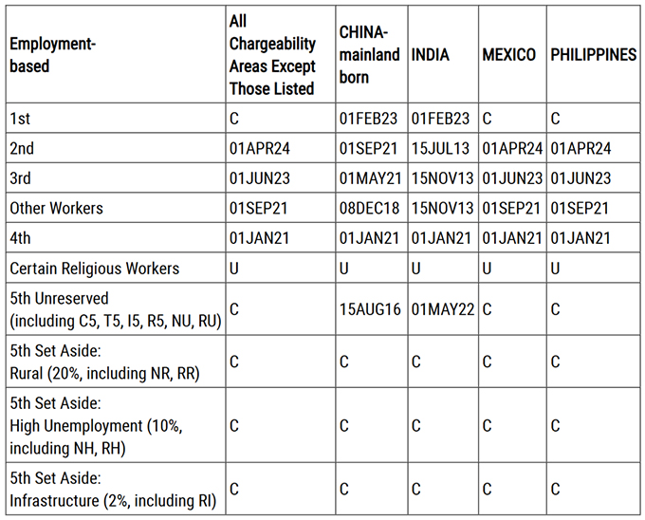
Task: Select the 15AUG16 date cell
Action: [x=369, y=308]
